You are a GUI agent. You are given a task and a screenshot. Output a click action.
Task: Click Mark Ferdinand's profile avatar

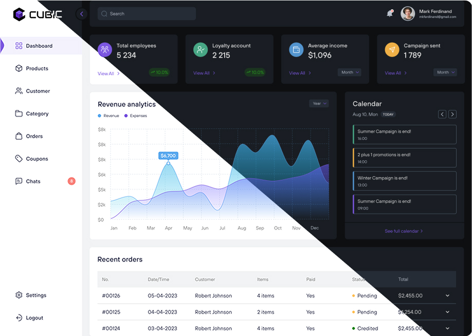408,13
